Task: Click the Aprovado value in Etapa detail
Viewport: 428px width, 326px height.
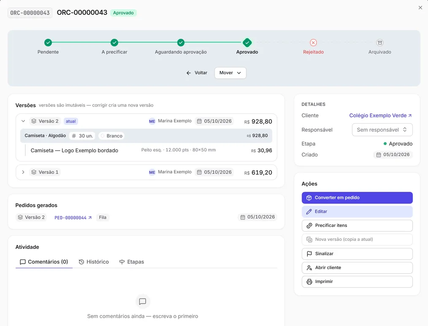Action: pyautogui.click(x=398, y=144)
